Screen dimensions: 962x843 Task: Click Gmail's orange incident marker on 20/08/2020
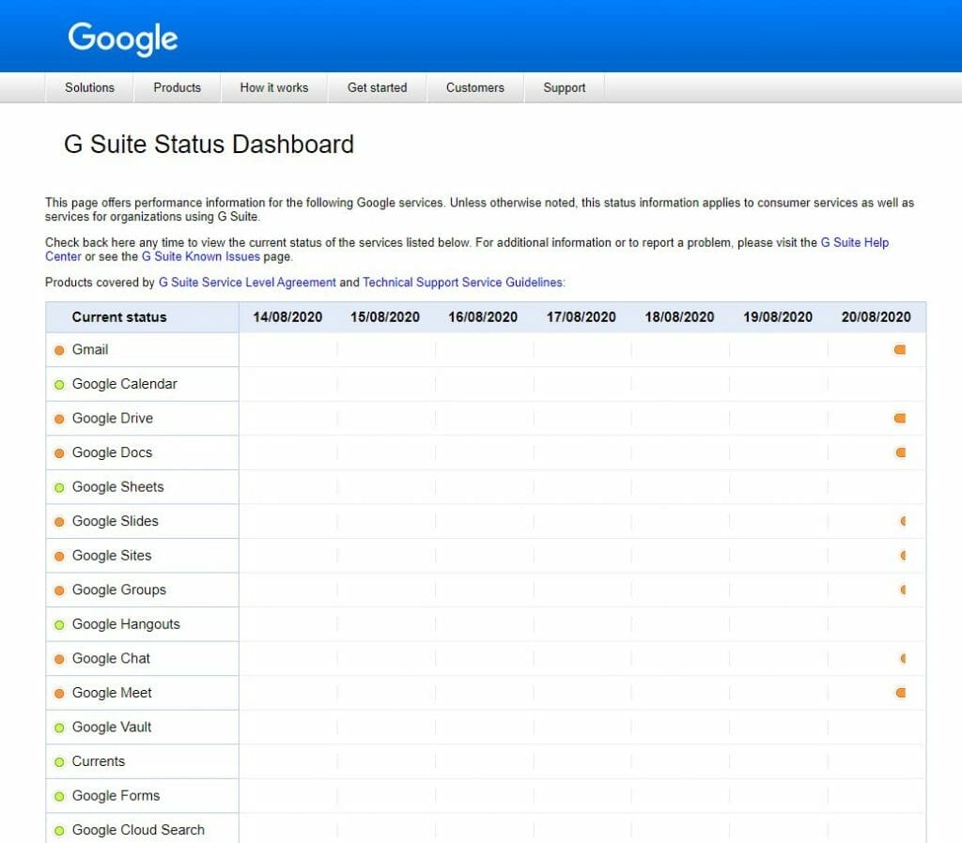point(899,349)
